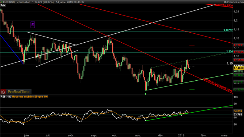The height and width of the screenshot is (137, 244).
Task: Click the 20 tick on the RSI scale
Action: 235,124
